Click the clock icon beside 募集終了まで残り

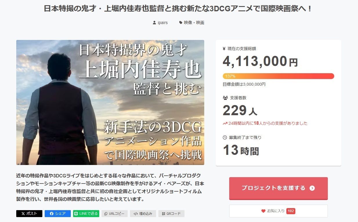coord(225,137)
